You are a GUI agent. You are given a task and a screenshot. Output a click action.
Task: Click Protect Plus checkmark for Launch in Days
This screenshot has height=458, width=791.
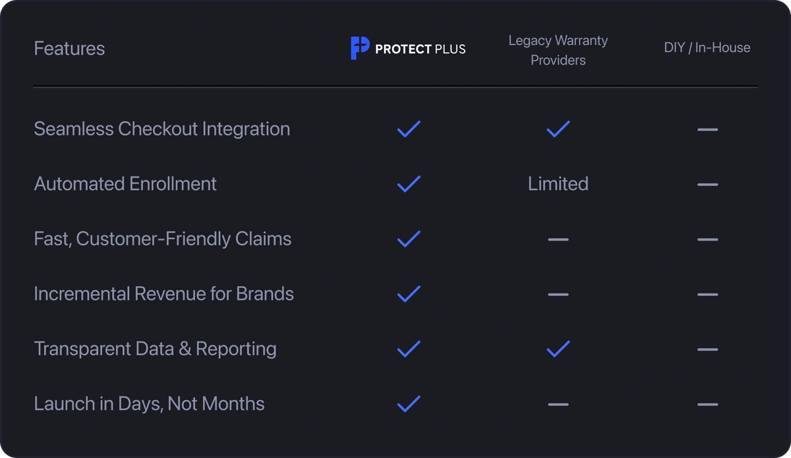[x=409, y=403]
